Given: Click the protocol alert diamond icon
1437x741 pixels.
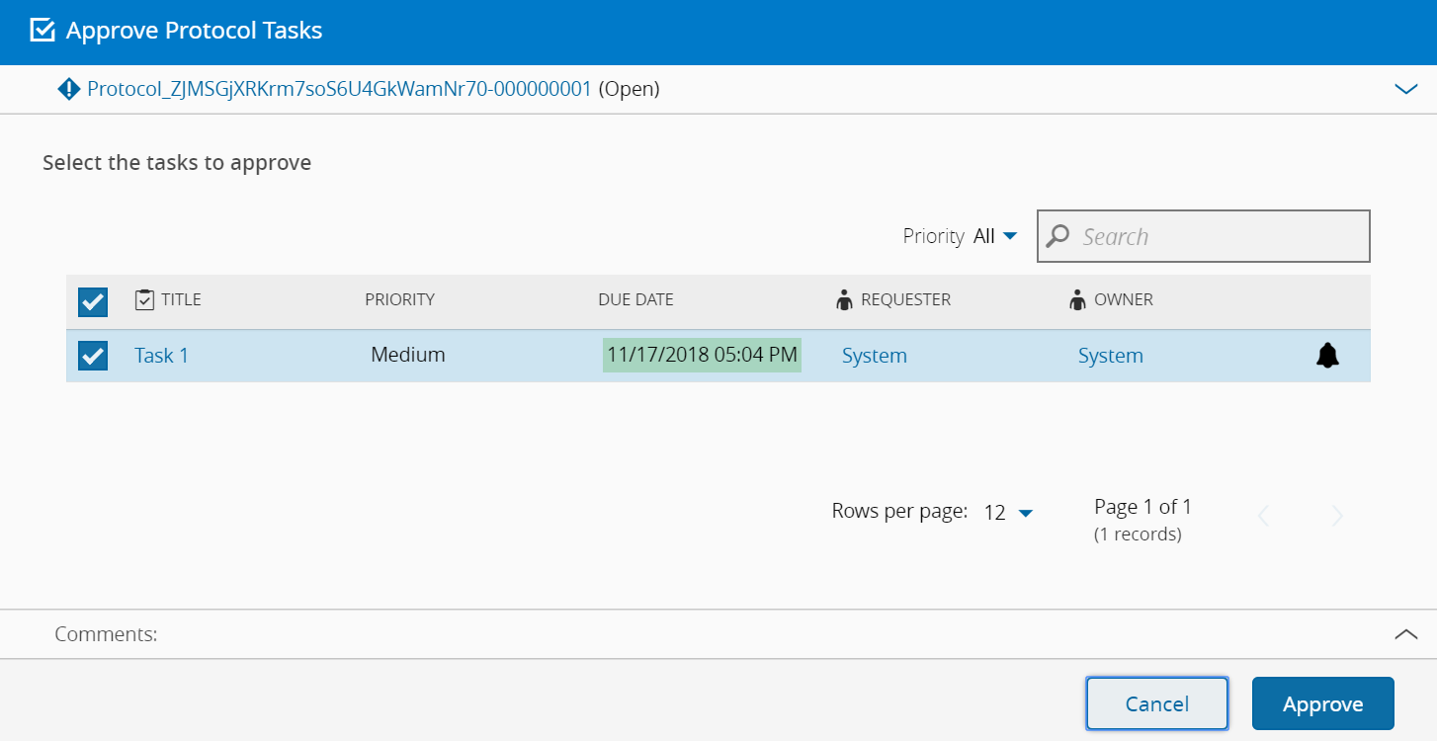Looking at the screenshot, I should tap(69, 90).
